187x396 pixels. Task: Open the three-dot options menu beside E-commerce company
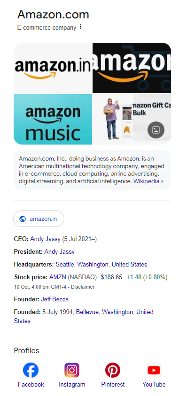[80, 27]
